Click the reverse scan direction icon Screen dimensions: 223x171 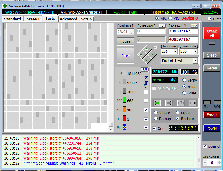(169, 103)
